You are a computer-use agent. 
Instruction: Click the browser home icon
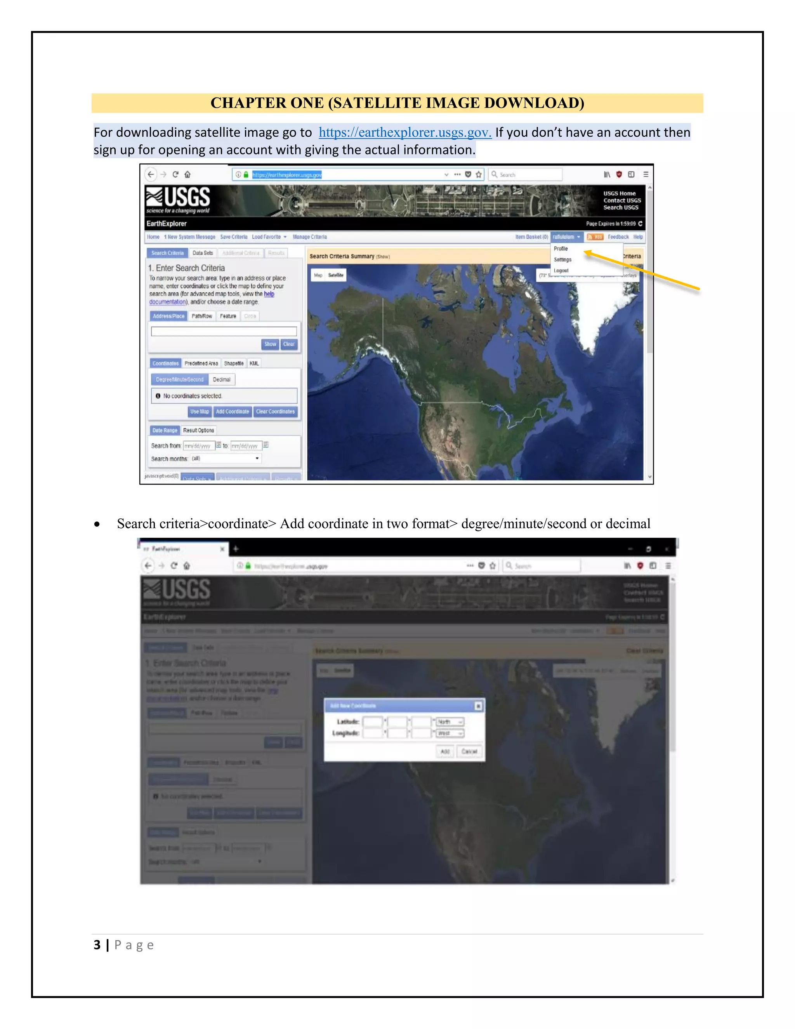pyautogui.click(x=187, y=174)
